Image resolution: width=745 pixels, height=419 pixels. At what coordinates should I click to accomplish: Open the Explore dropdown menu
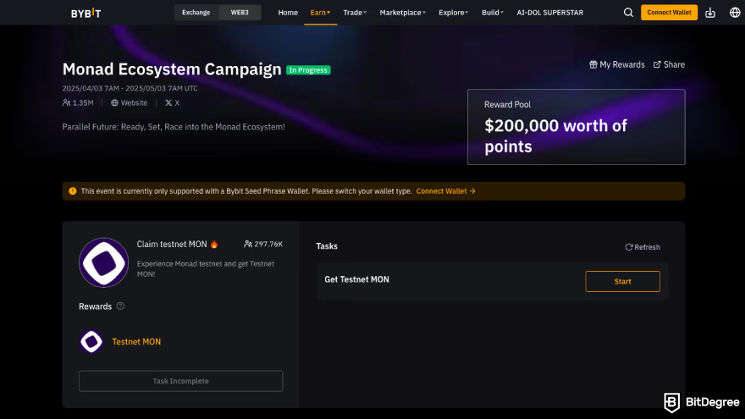click(455, 13)
